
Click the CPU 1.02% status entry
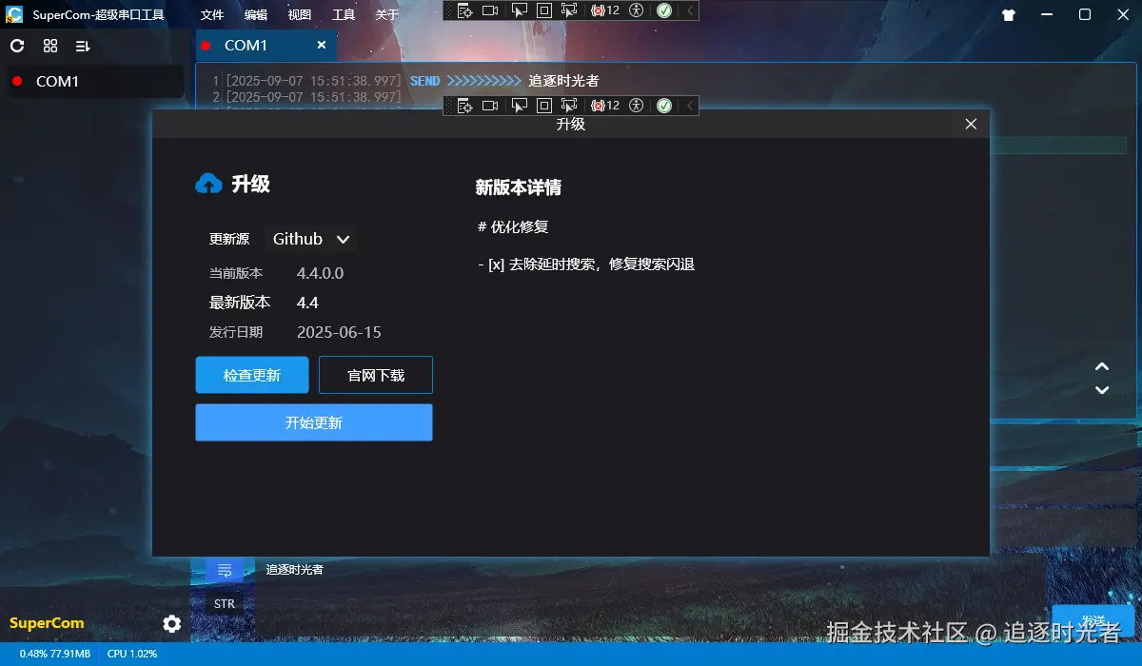[132, 654]
